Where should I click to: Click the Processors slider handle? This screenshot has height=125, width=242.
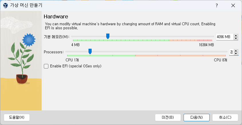coord(90,51)
